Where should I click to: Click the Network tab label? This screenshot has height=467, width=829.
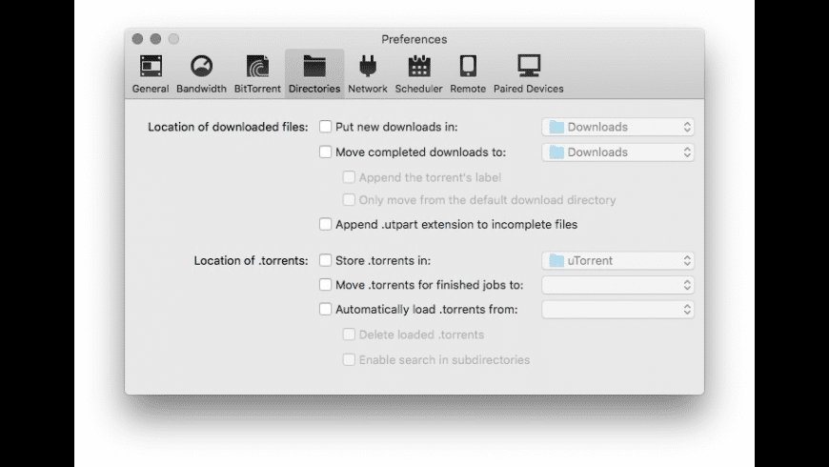(368, 89)
